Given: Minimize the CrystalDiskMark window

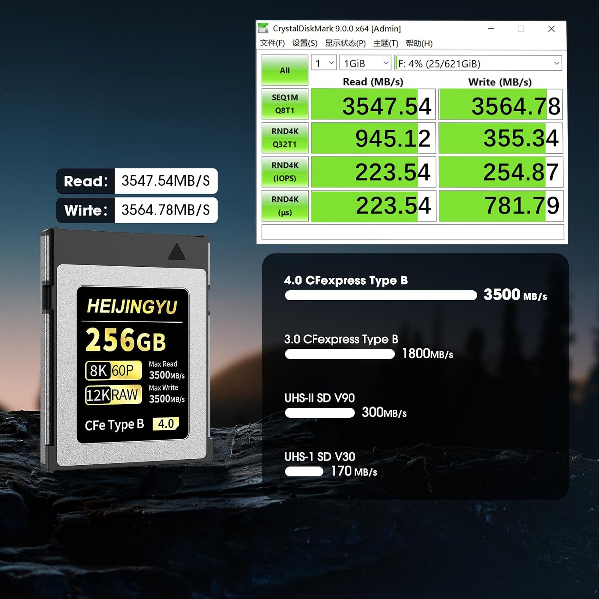Looking at the screenshot, I should click(x=491, y=29).
